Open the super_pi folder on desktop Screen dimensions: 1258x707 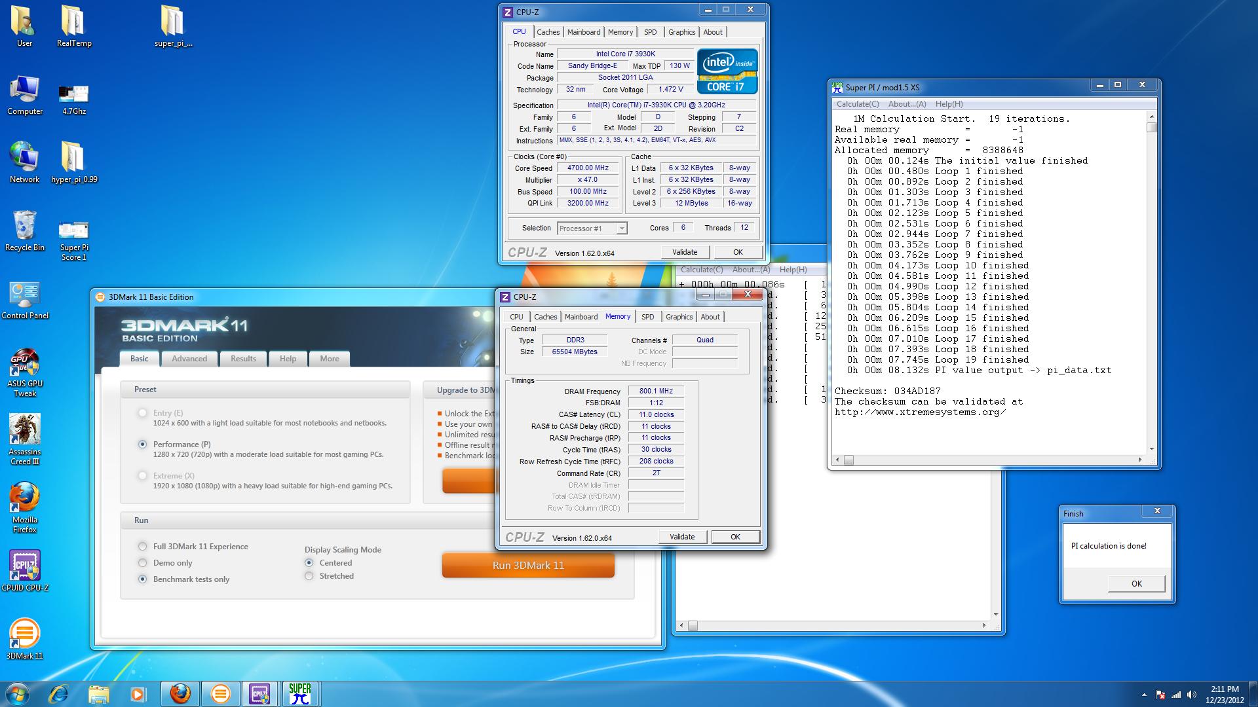click(x=174, y=26)
